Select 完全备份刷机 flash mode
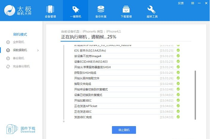This screenshot has height=139, width=210. coord(21,66)
